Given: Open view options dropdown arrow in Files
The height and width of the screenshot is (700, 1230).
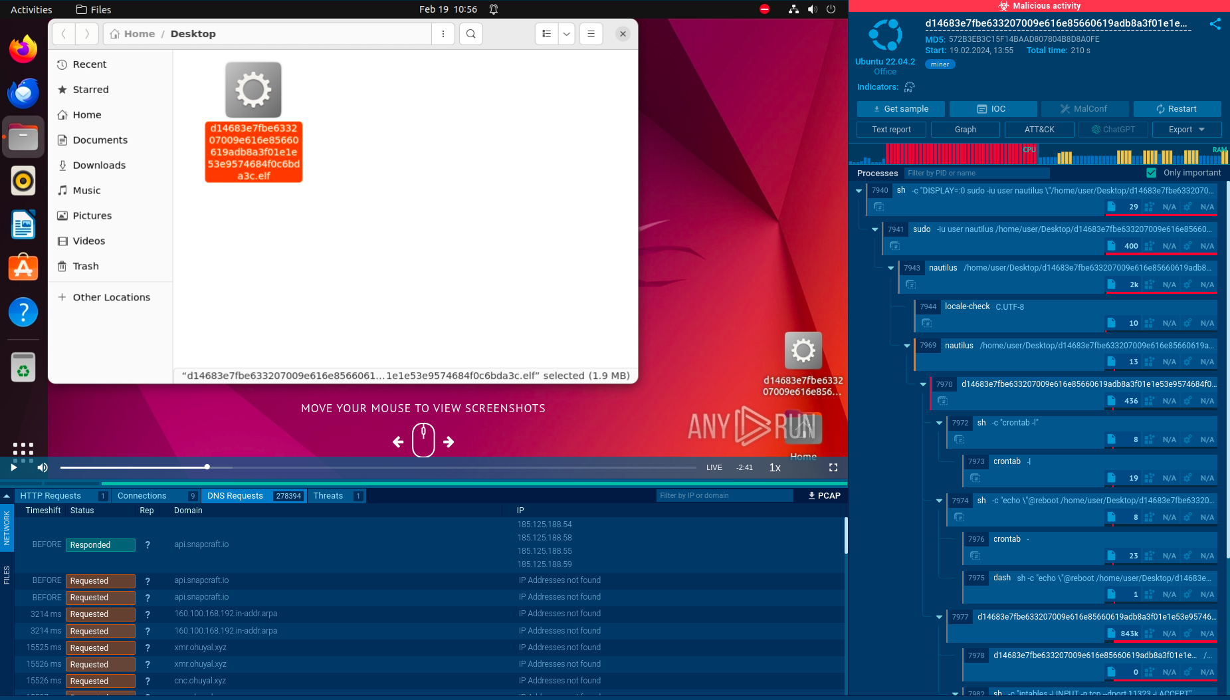Looking at the screenshot, I should pos(566,34).
